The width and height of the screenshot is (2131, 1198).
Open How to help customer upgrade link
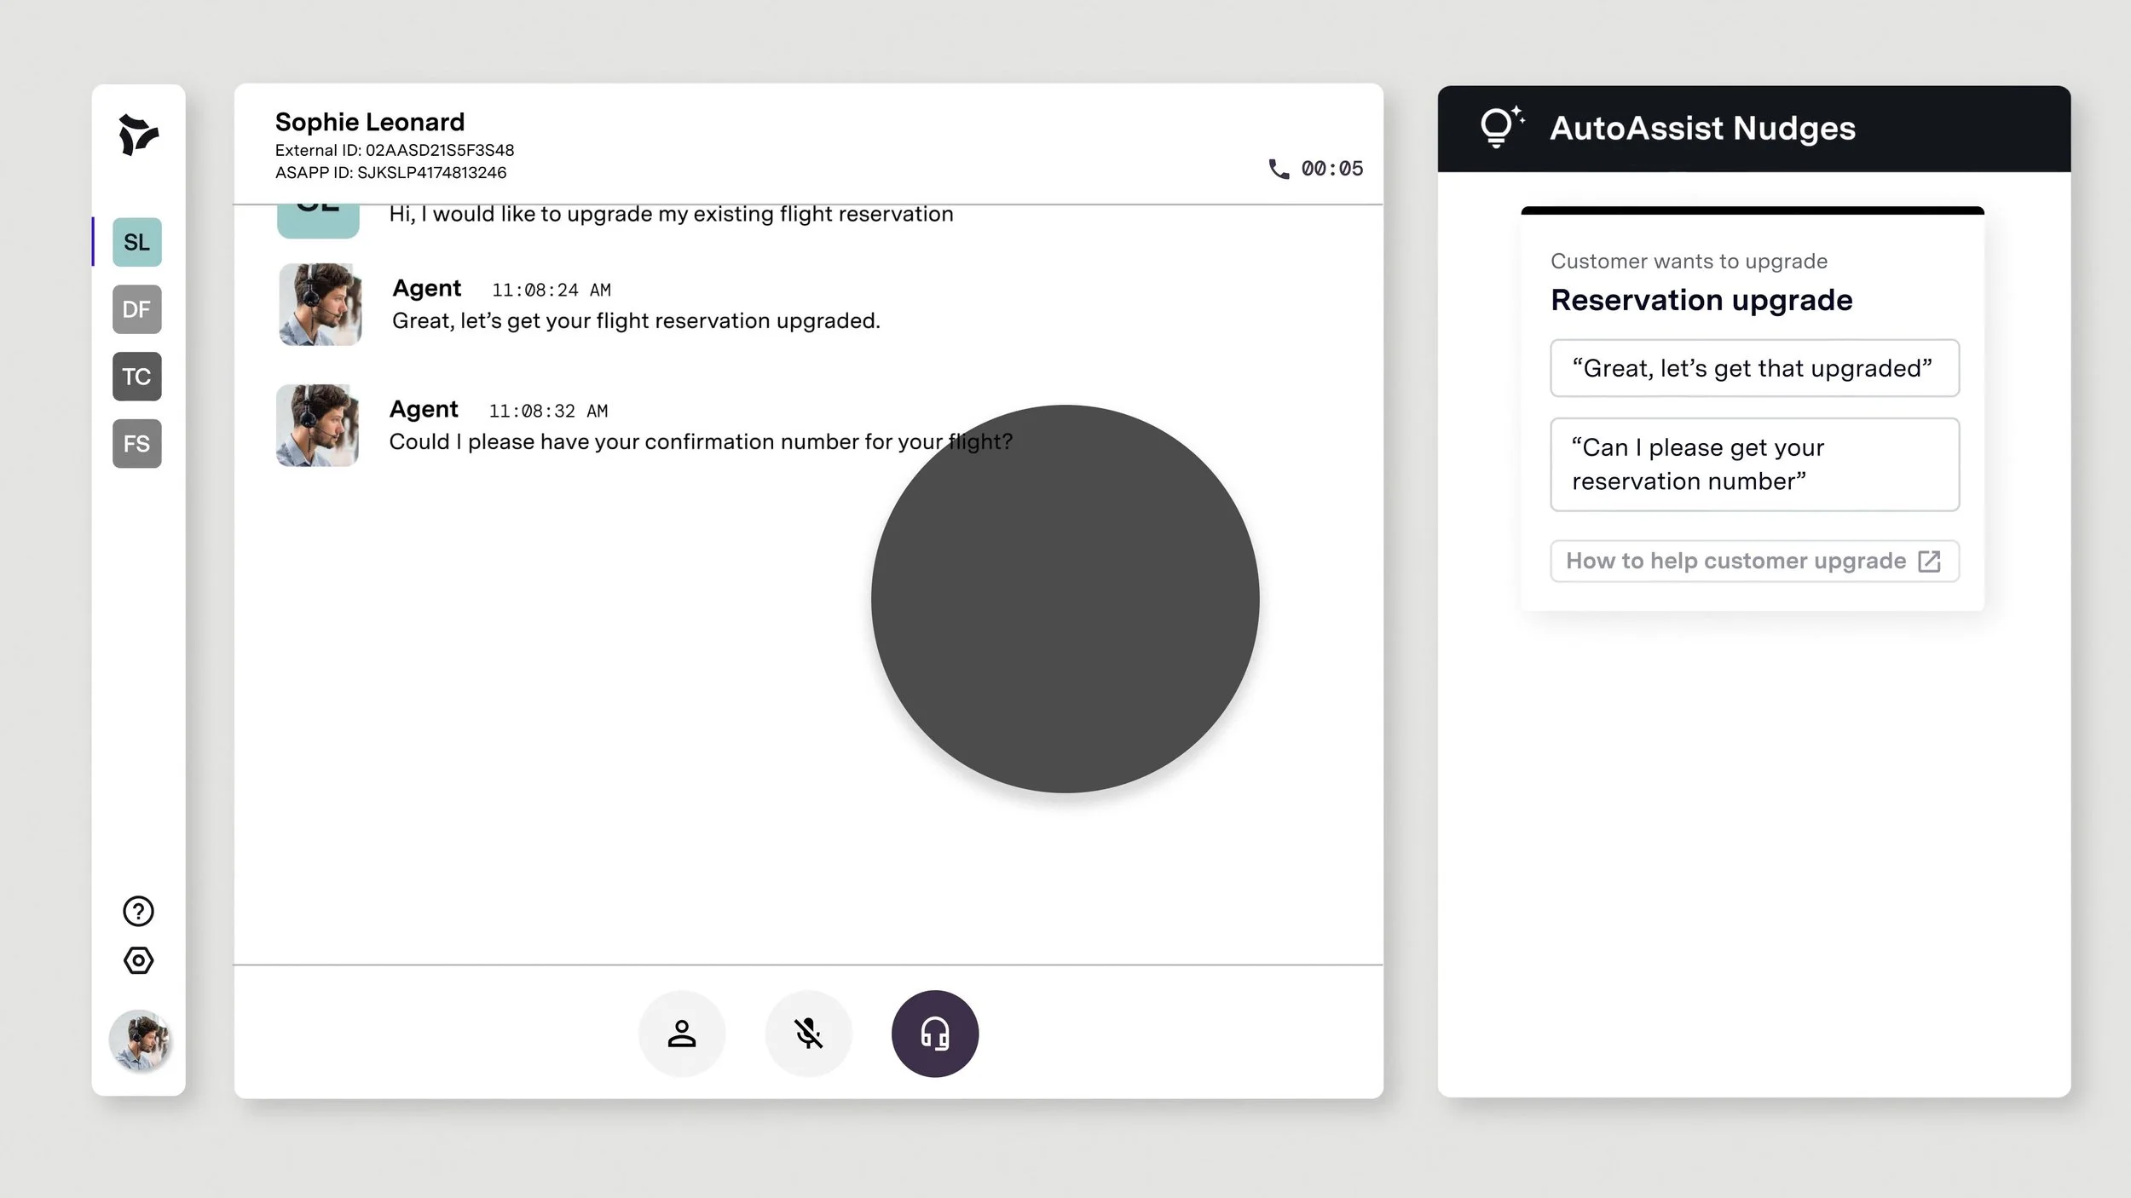click(1735, 561)
